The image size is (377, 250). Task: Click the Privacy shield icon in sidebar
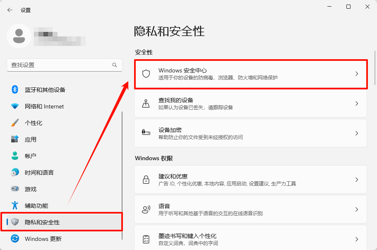(15, 222)
